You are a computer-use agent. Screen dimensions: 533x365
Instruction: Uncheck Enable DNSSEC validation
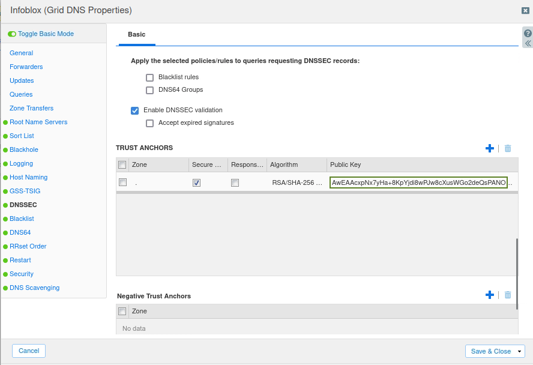coord(135,110)
